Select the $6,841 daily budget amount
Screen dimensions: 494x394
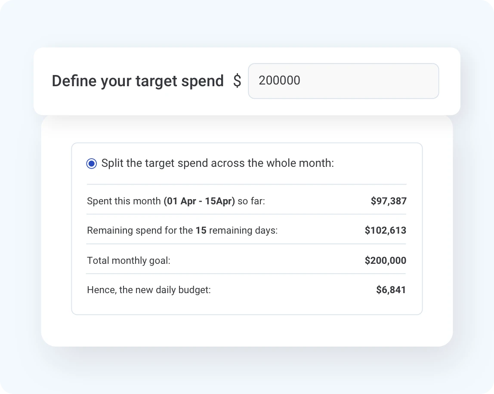[x=391, y=290]
